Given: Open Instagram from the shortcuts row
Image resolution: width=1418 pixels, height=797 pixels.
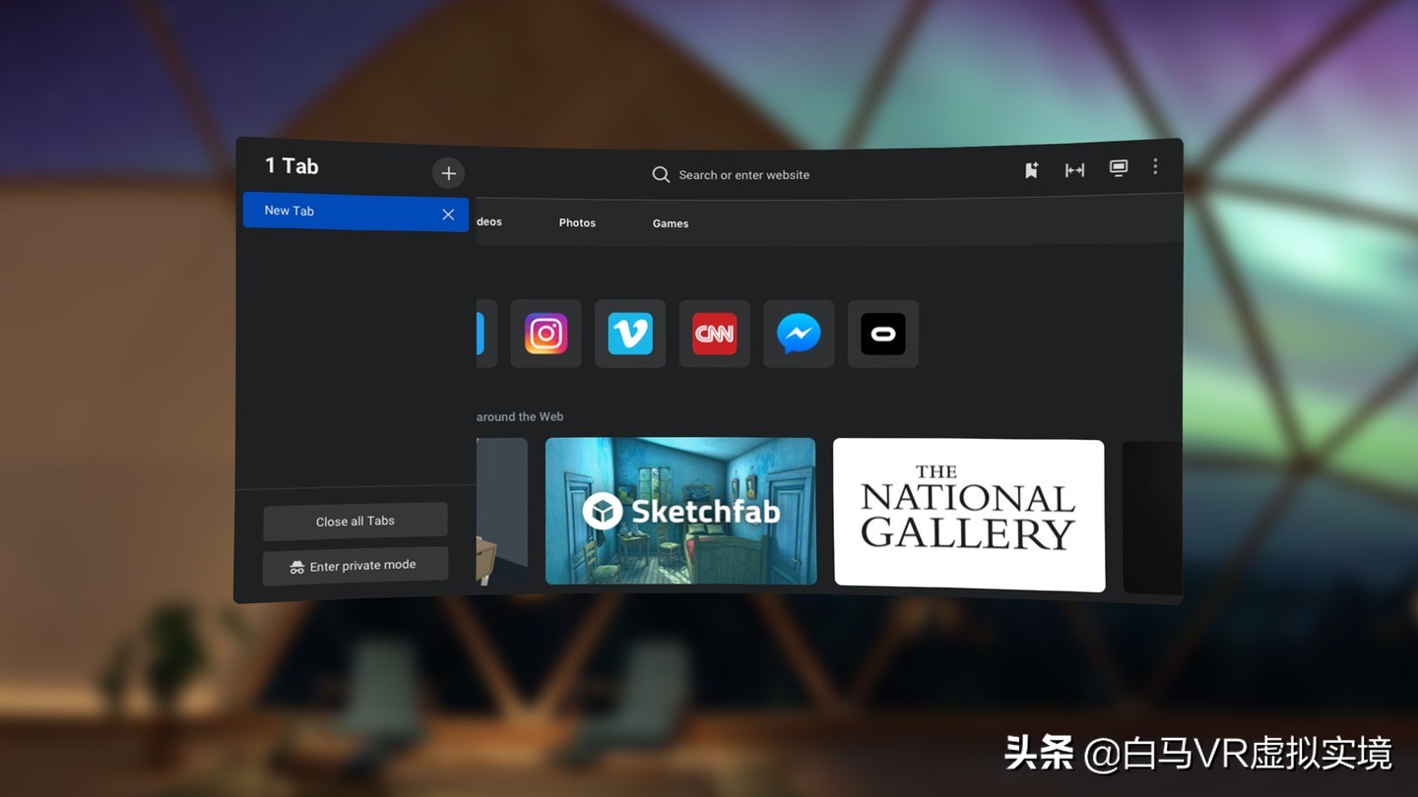Looking at the screenshot, I should pyautogui.click(x=546, y=334).
